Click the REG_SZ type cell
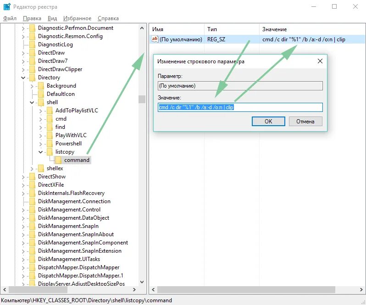 (216, 39)
